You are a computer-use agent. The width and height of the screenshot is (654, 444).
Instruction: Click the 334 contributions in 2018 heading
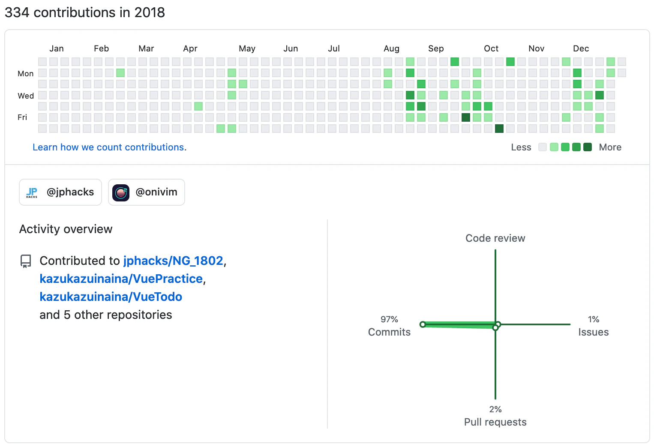[x=84, y=12]
